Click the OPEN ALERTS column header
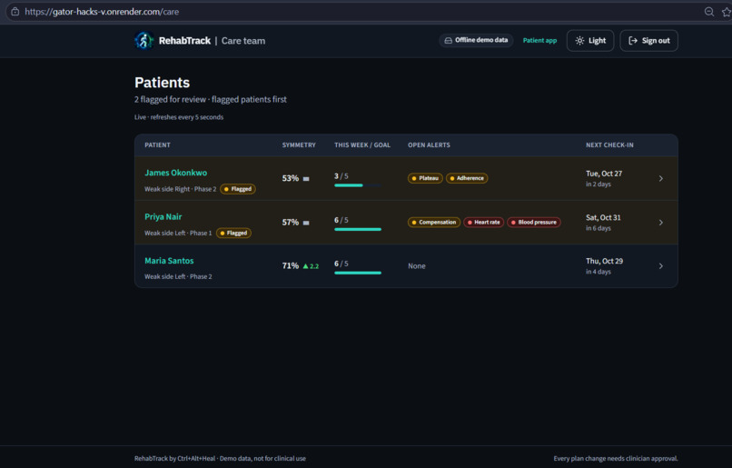This screenshot has height=468, width=732. (429, 144)
